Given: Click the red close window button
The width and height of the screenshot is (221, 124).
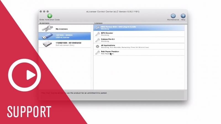Looking at the screenshot, I should 41,11.
